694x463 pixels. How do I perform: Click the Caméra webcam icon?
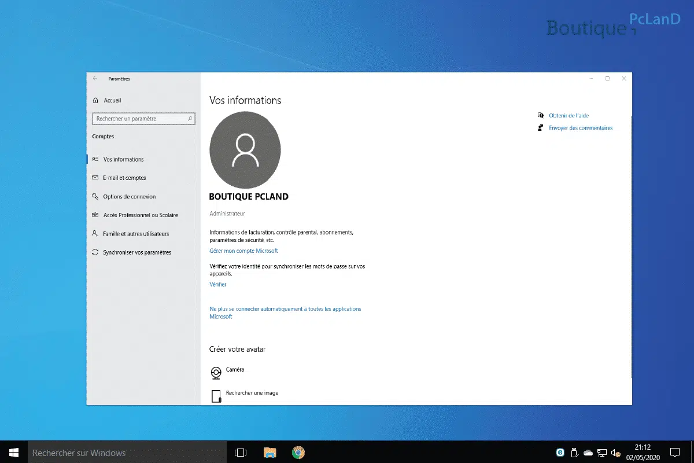pyautogui.click(x=216, y=373)
